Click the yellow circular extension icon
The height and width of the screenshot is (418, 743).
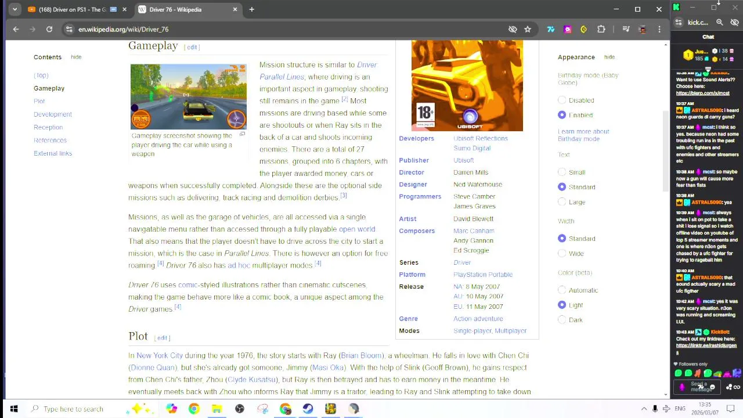[x=584, y=29]
